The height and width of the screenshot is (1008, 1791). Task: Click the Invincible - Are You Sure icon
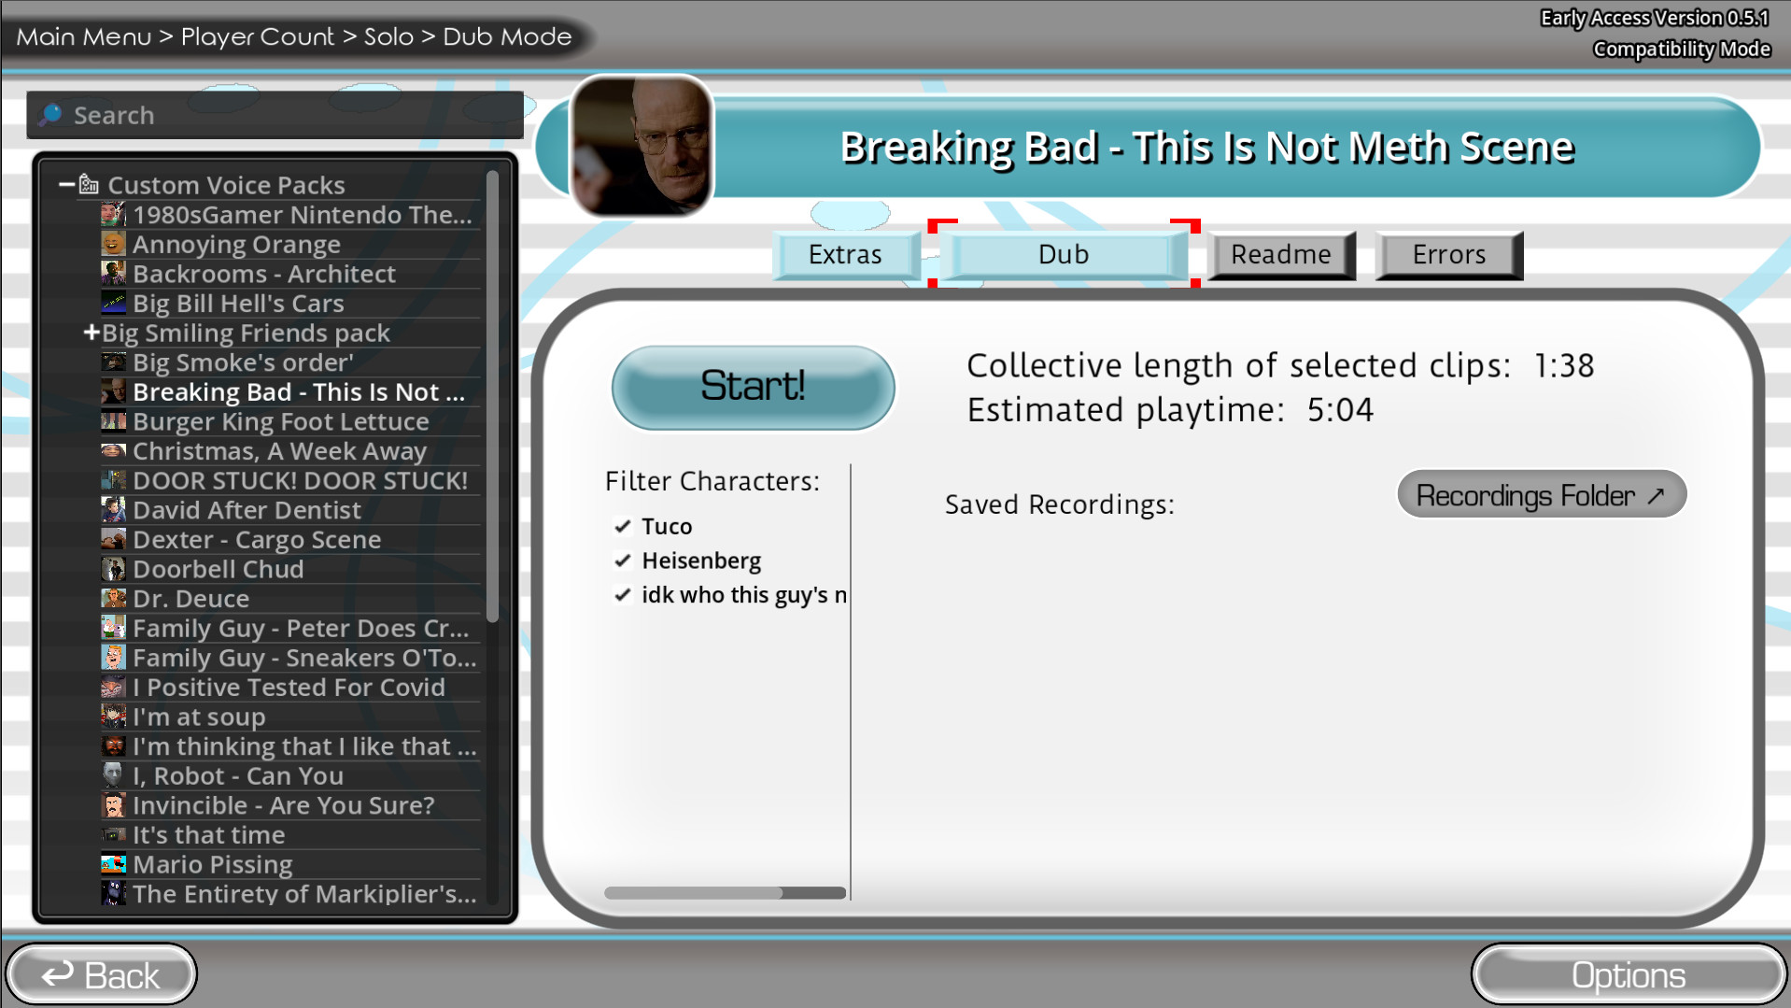point(113,805)
